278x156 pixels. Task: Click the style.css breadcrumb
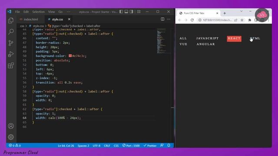(x=38, y=26)
